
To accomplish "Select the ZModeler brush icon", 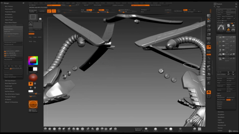I will point(106,129).
